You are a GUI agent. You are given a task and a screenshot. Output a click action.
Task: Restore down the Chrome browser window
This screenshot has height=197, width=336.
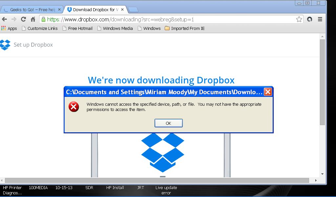(x=307, y=3)
